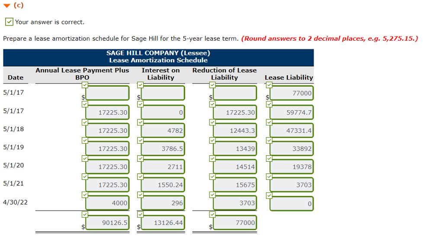This screenshot has width=443, height=237.
Task: Click checkmark icon above 47331.4 field
Action: [269, 122]
